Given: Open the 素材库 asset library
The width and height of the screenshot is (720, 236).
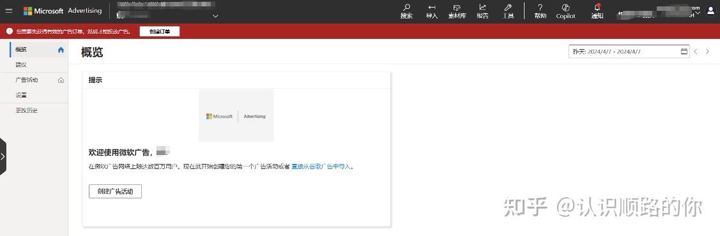Looking at the screenshot, I should [457, 11].
